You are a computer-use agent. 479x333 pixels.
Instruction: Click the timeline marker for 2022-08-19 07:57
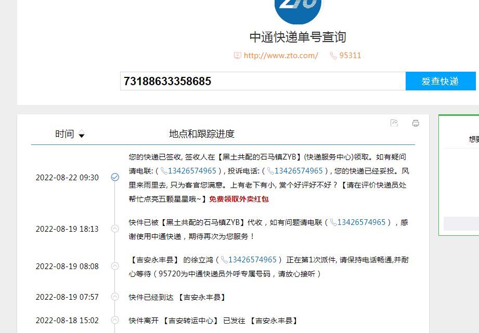tap(115, 297)
